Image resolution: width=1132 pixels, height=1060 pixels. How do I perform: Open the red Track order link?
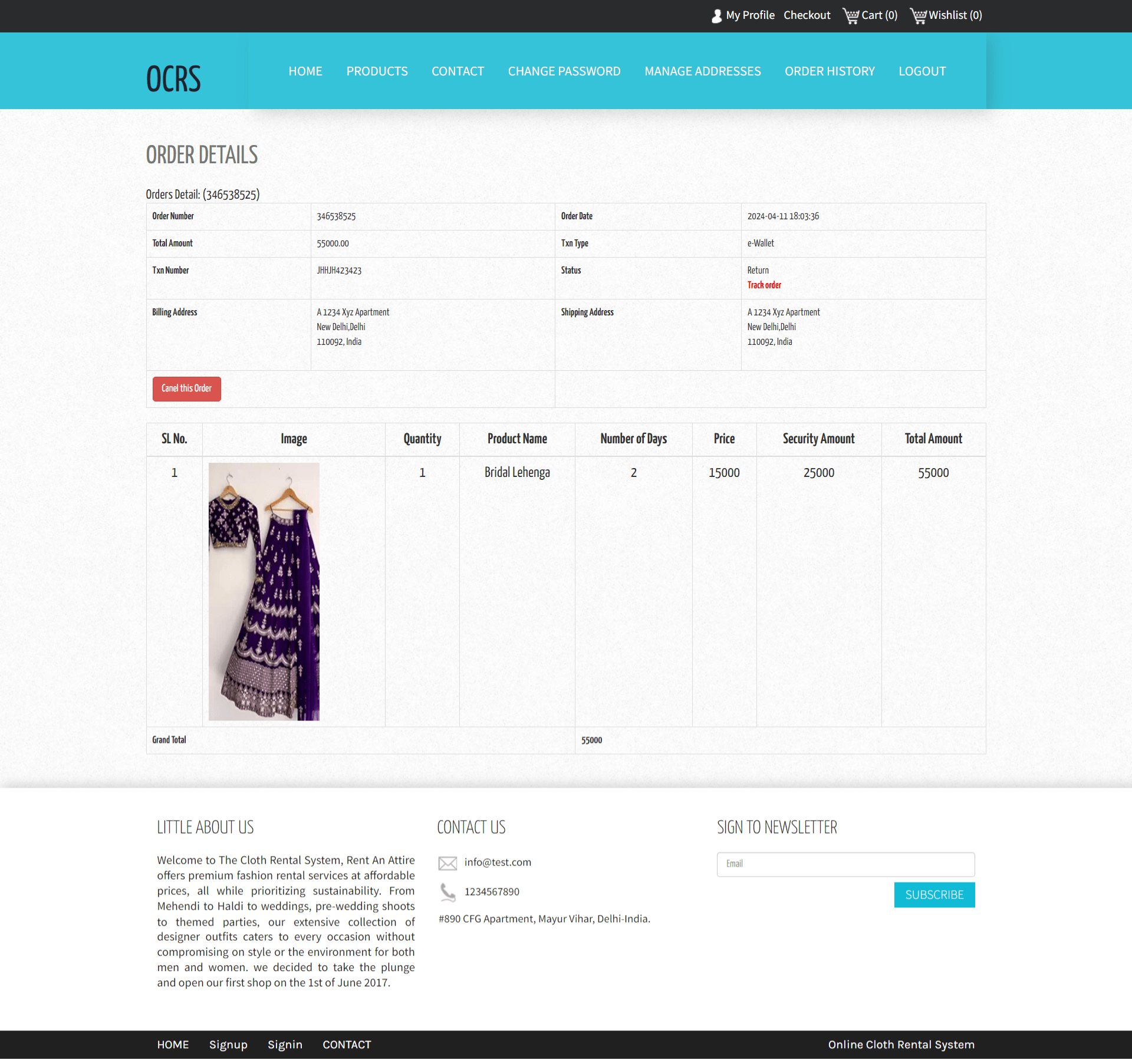(764, 285)
